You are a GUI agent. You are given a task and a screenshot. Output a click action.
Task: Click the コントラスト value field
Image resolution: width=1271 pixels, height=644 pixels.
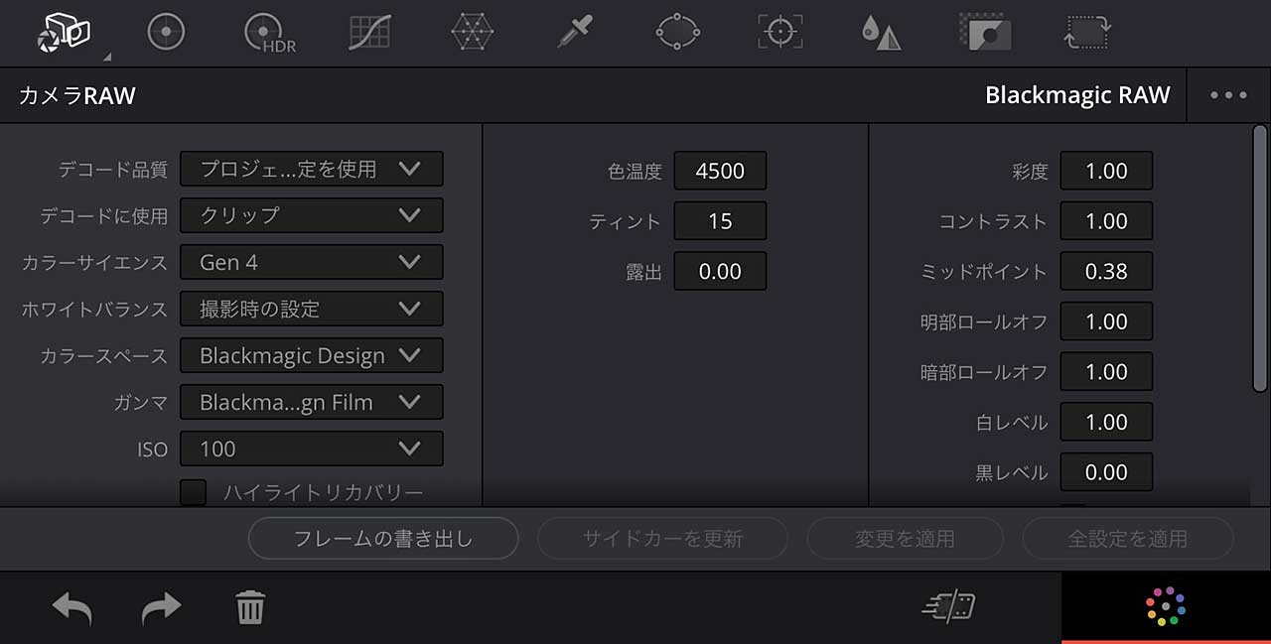pyautogui.click(x=1106, y=220)
